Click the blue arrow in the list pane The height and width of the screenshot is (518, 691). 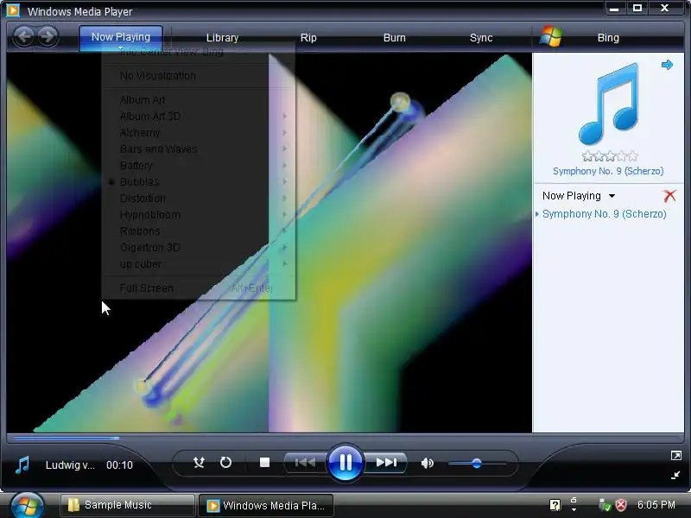click(667, 66)
